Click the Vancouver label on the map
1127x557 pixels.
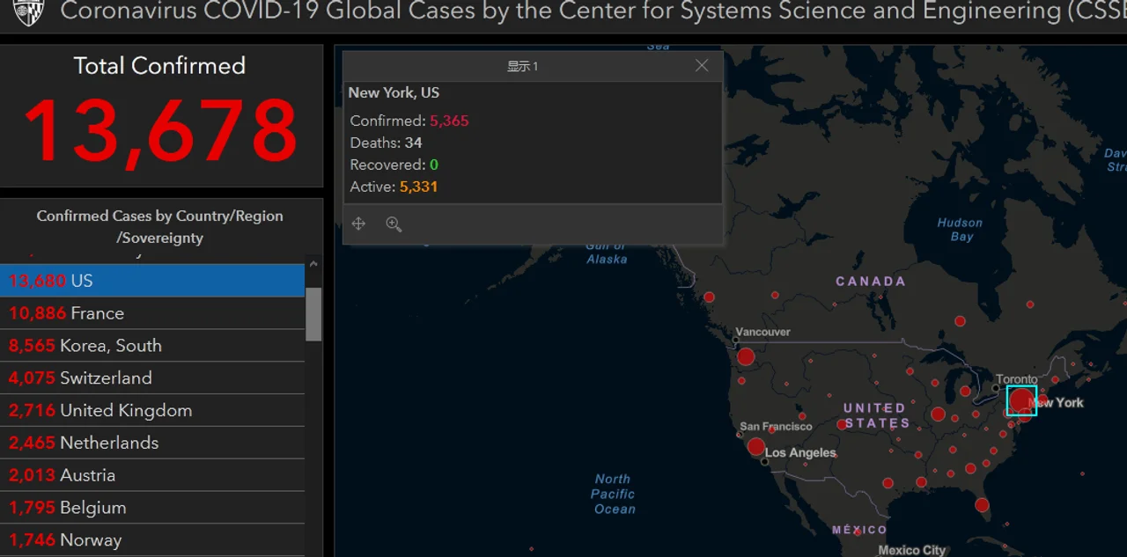763,332
